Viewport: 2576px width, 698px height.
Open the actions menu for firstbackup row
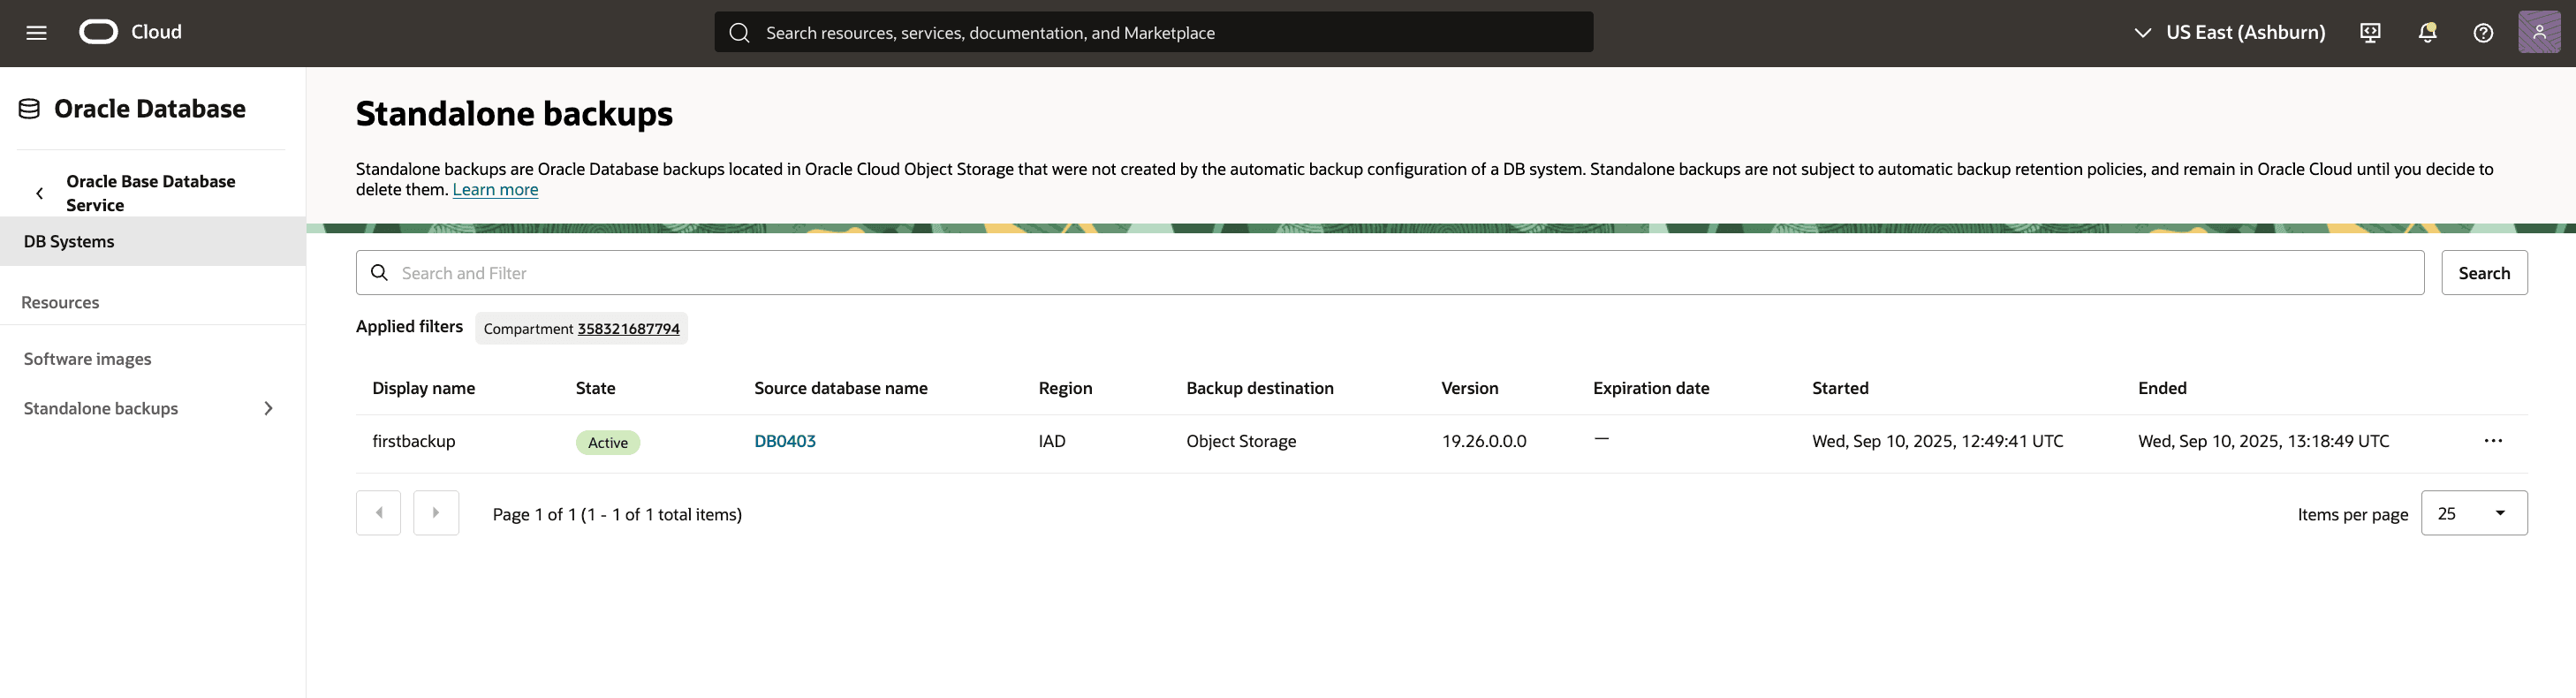click(2493, 441)
